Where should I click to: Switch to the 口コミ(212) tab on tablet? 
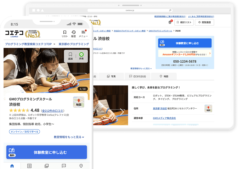pyautogui.click(x=138, y=76)
